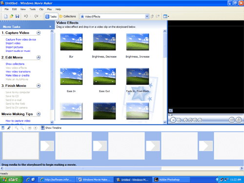Toggle the Collections pane button
Viewport: 244px width, 183px height.
coord(68,17)
